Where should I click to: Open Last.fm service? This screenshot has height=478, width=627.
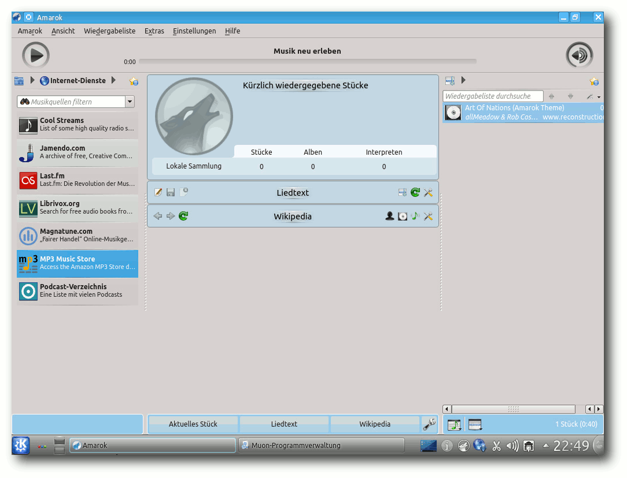click(77, 180)
